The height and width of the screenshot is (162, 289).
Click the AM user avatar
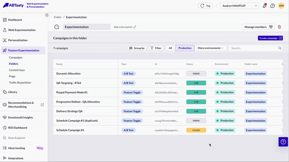click(x=281, y=6)
